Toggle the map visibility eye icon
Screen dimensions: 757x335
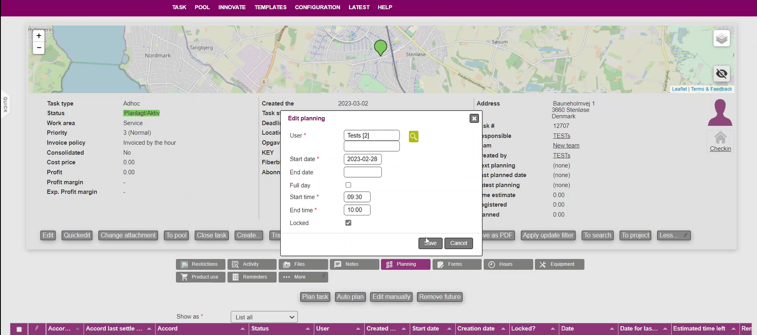[721, 74]
